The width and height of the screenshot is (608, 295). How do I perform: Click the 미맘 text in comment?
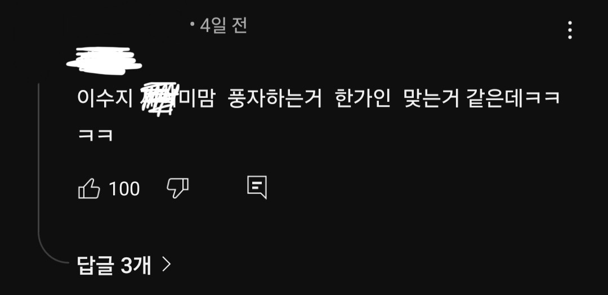tap(196, 98)
